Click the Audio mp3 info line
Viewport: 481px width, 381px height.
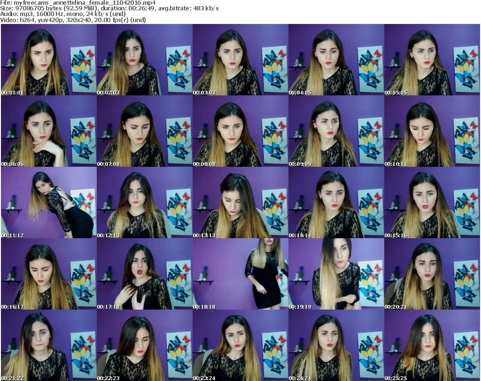pos(63,14)
